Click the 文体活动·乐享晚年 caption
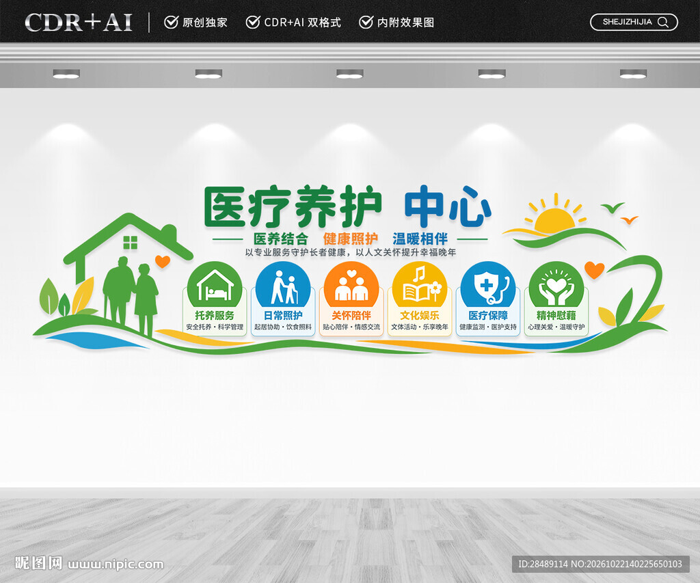 point(420,327)
